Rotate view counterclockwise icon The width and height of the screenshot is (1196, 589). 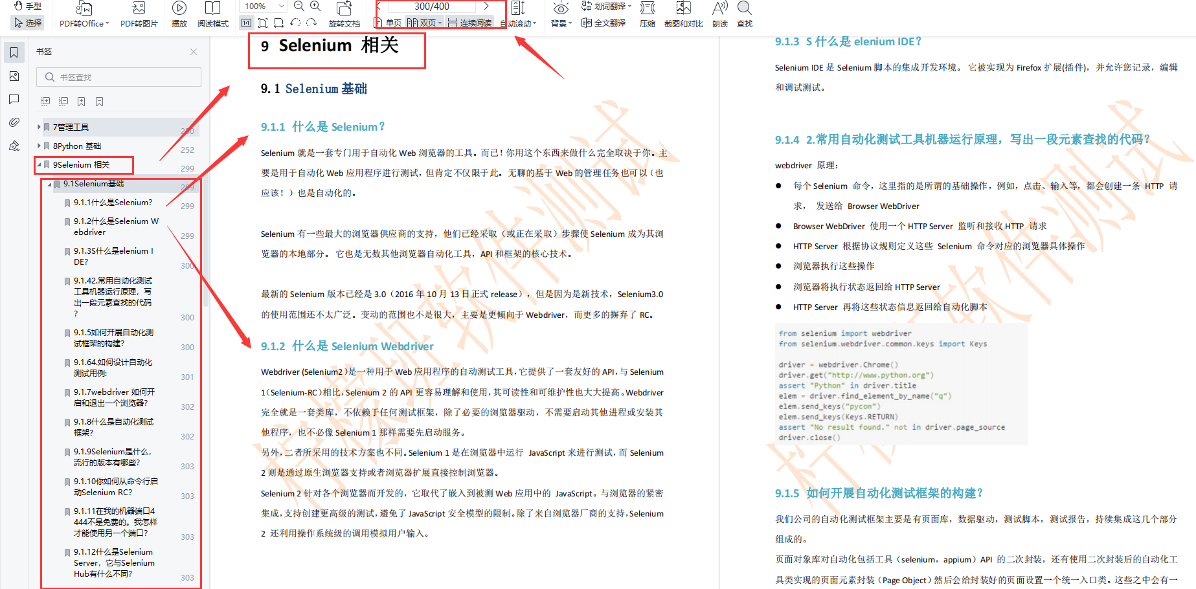(295, 23)
